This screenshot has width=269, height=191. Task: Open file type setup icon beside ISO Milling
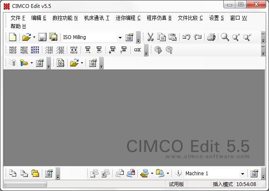(130, 37)
